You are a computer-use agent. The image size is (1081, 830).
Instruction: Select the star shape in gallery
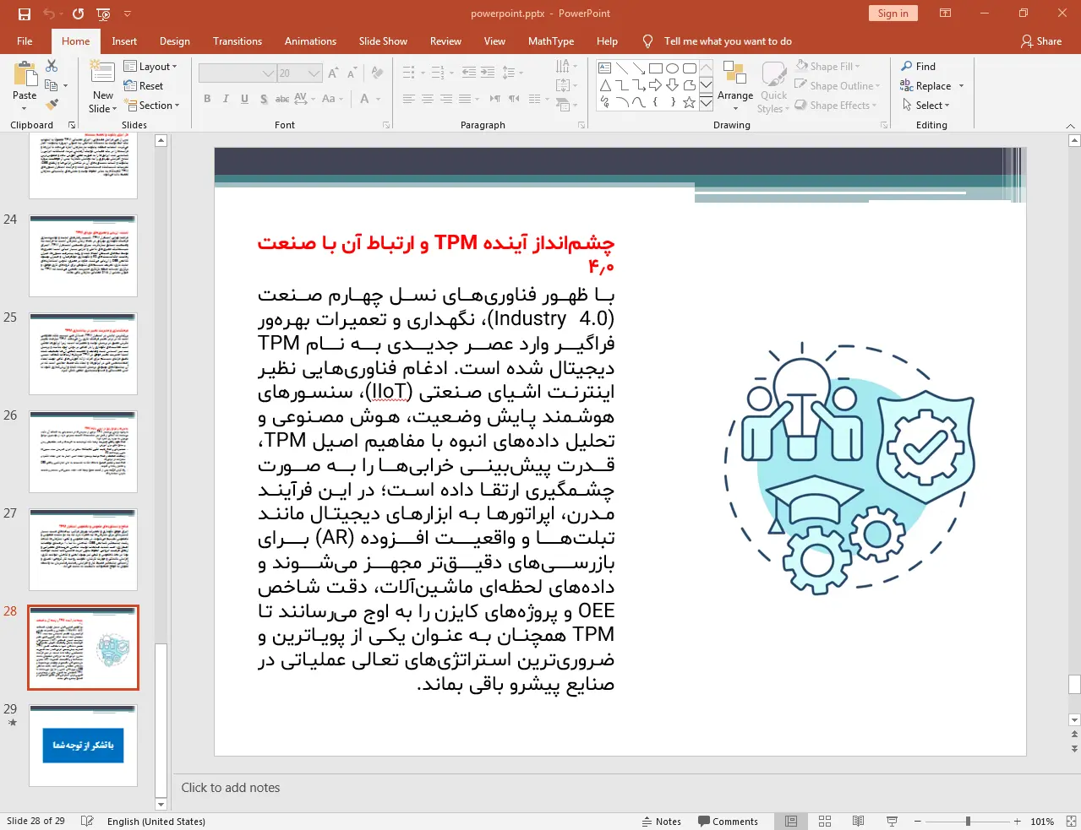point(689,102)
